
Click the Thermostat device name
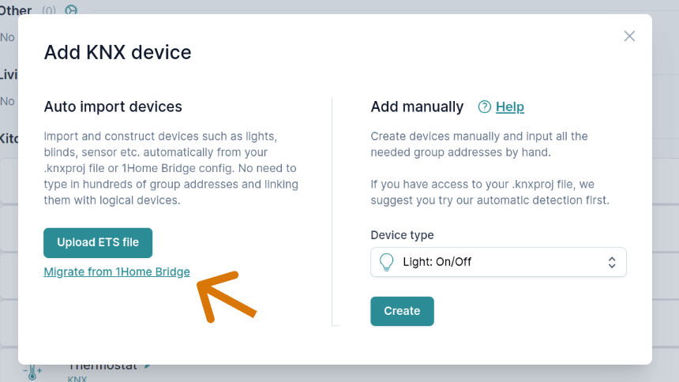[103, 367]
